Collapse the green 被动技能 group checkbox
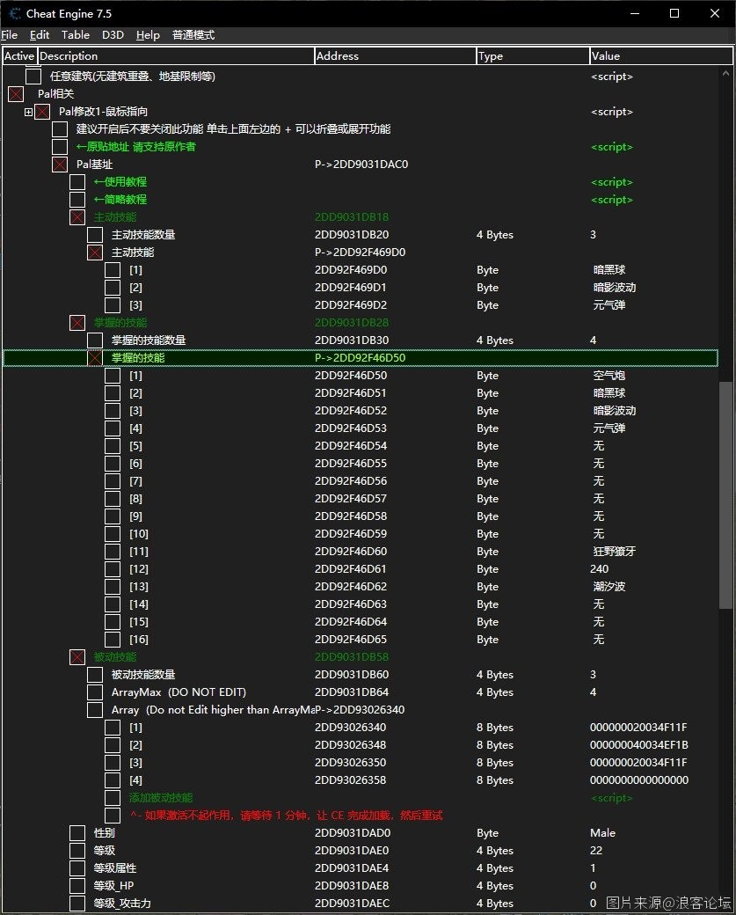The height and width of the screenshot is (915, 736). (77, 657)
